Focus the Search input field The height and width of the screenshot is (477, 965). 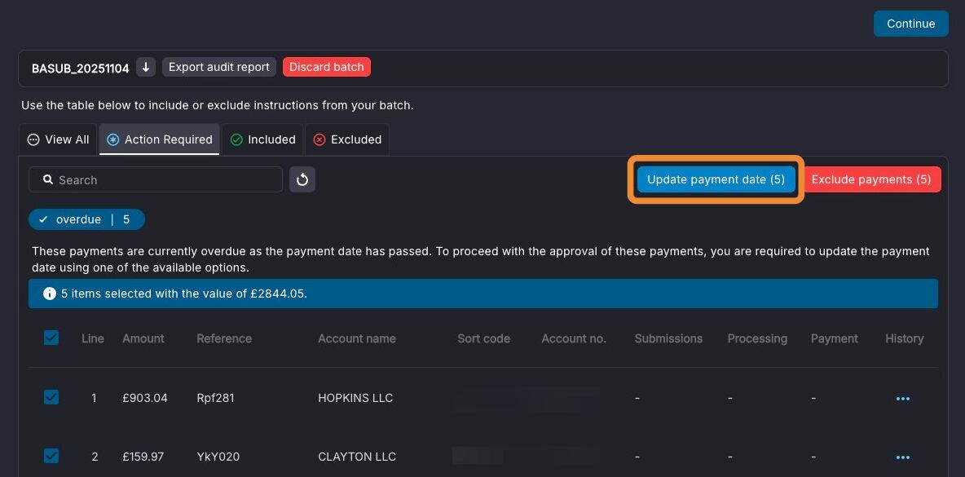(156, 179)
